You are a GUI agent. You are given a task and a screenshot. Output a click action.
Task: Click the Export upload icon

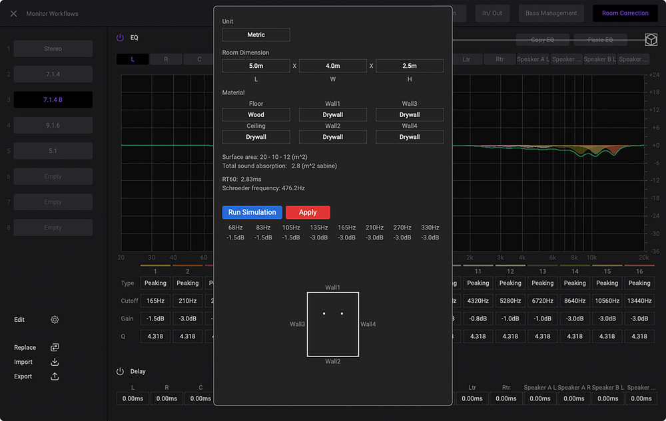point(55,376)
